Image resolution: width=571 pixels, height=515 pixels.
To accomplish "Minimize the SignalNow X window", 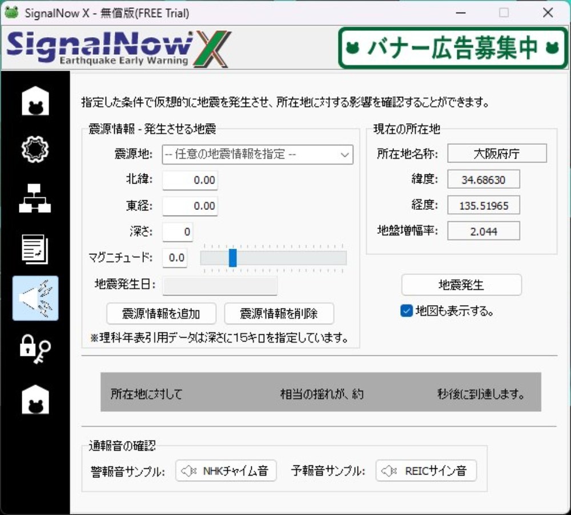I will tap(461, 13).
